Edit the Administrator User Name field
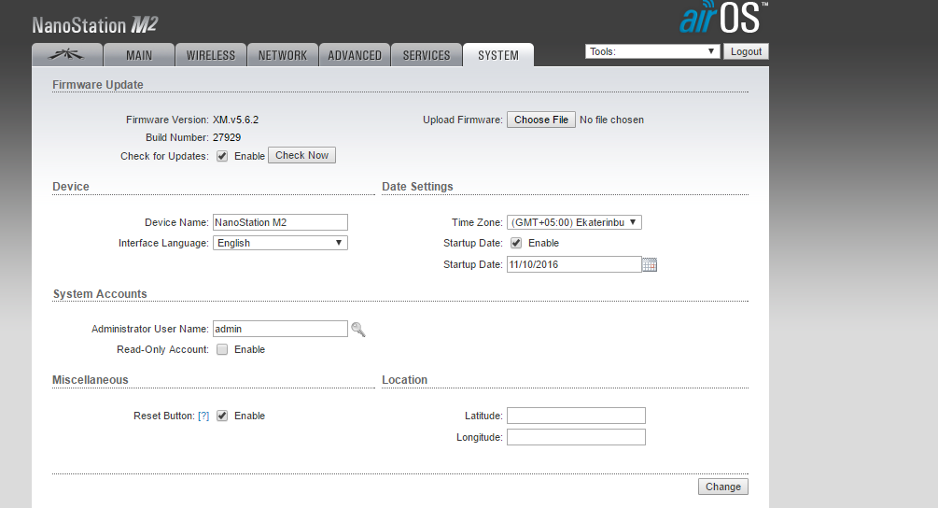Screen dimensions: 938x508 [280, 329]
